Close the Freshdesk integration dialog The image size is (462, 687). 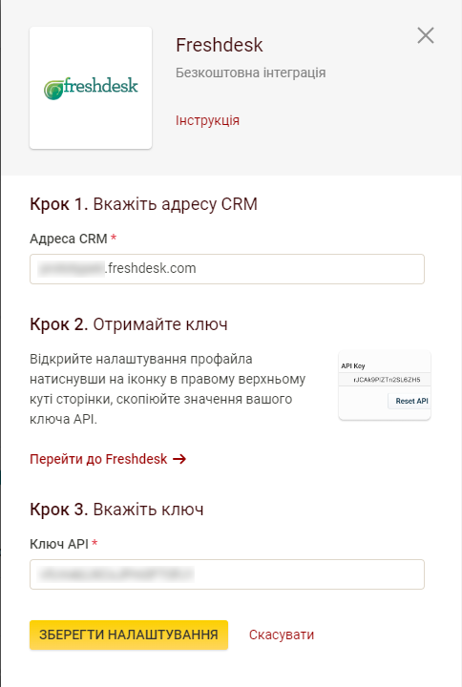tap(425, 35)
